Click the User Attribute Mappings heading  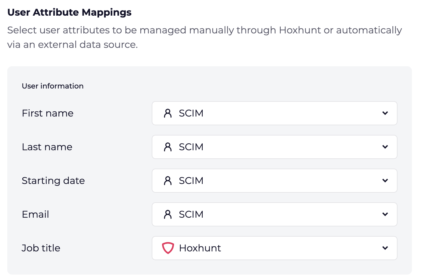[70, 12]
